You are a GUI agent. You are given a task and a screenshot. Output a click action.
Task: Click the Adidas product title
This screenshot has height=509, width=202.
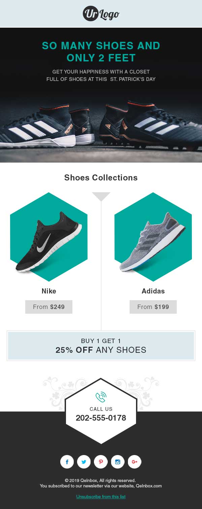pos(153,291)
